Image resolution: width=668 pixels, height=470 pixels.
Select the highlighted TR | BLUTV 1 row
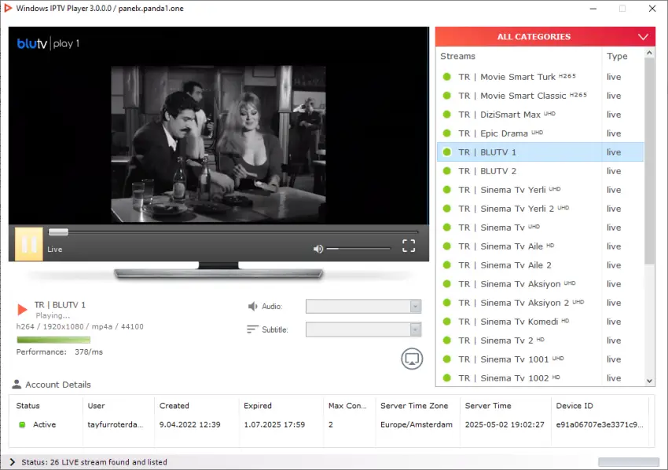coord(540,152)
